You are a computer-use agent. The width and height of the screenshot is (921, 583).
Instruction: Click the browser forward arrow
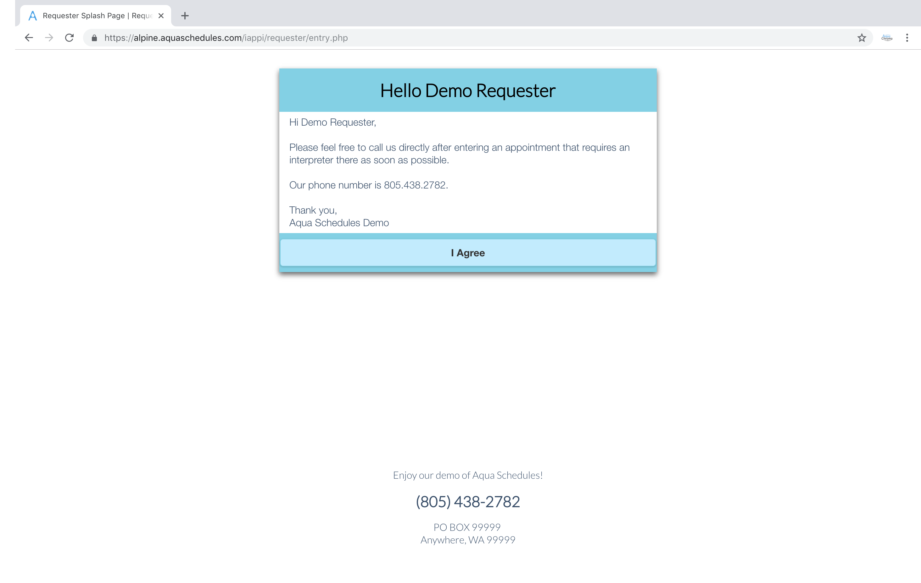coord(49,37)
